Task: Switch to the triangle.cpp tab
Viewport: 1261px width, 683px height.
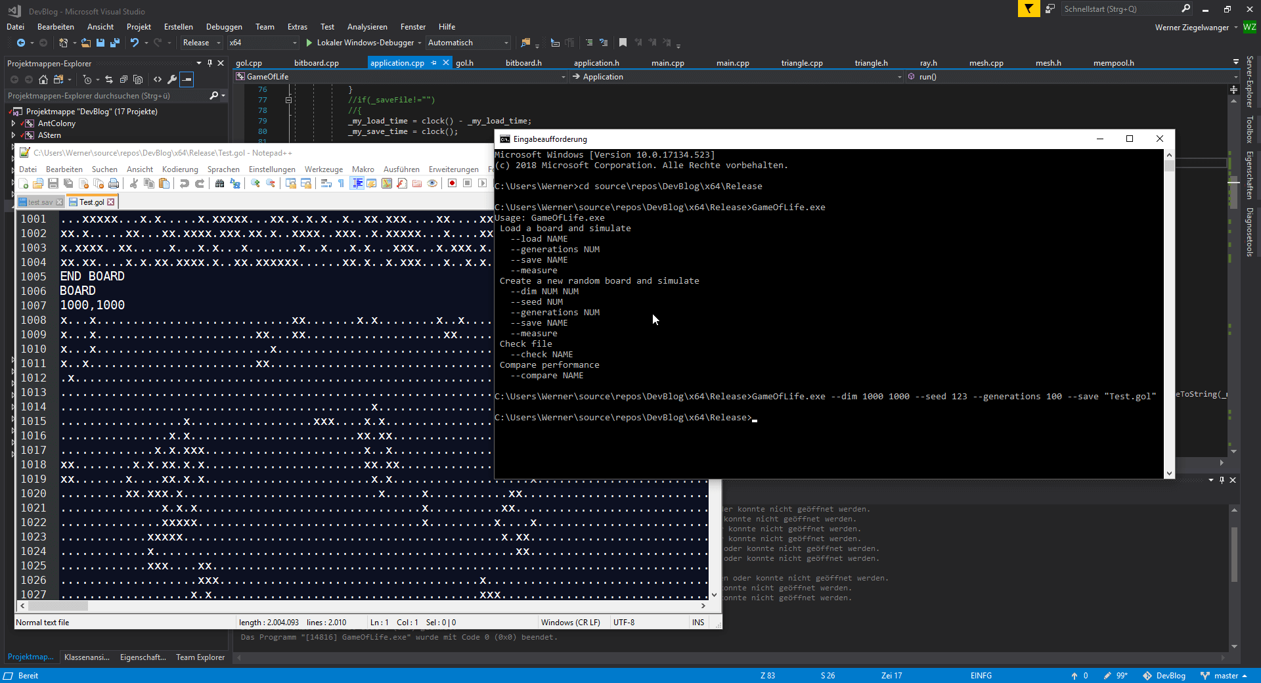Action: click(802, 63)
